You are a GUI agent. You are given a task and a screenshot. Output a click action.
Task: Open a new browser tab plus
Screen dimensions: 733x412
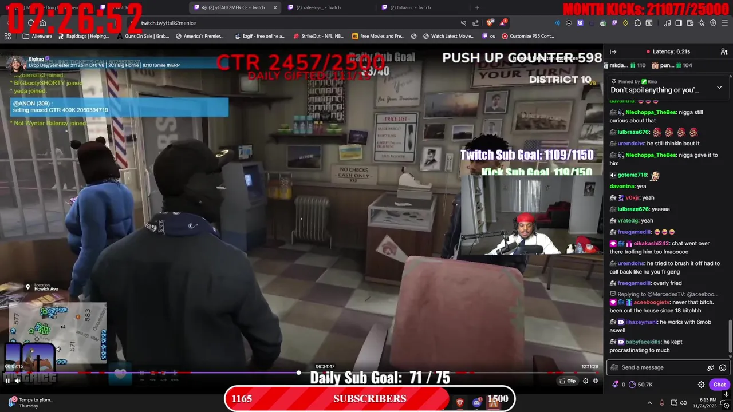[x=477, y=7]
